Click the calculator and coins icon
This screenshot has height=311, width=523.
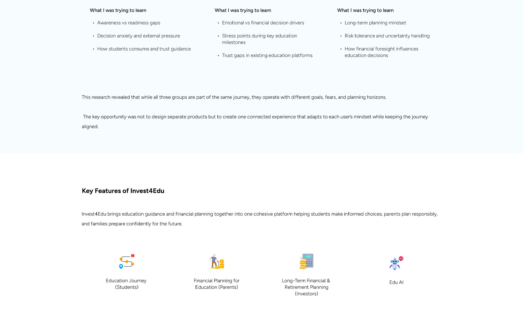click(306, 261)
